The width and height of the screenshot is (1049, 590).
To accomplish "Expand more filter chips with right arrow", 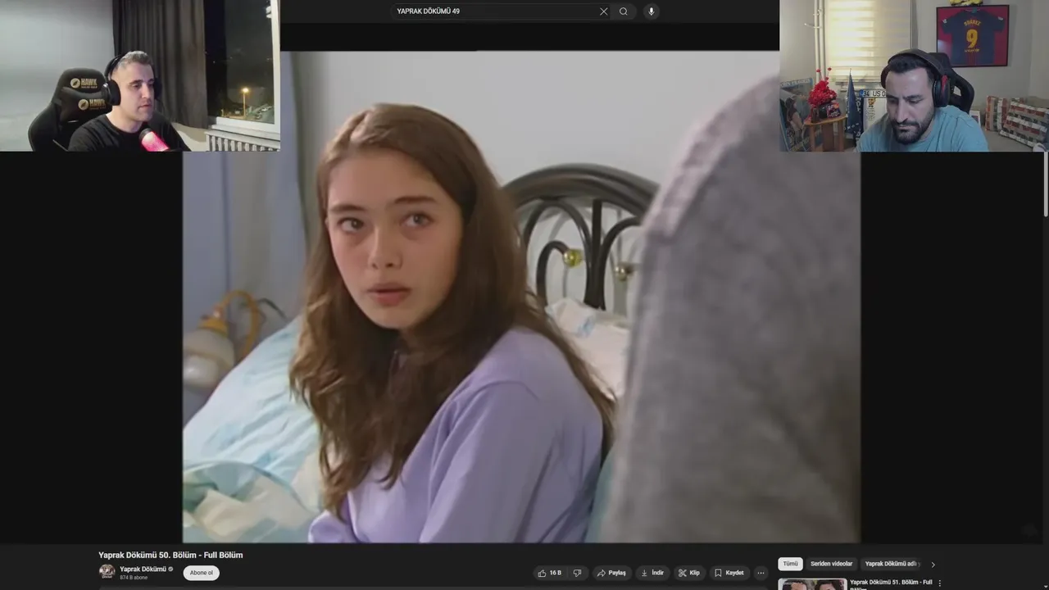I will [x=933, y=564].
